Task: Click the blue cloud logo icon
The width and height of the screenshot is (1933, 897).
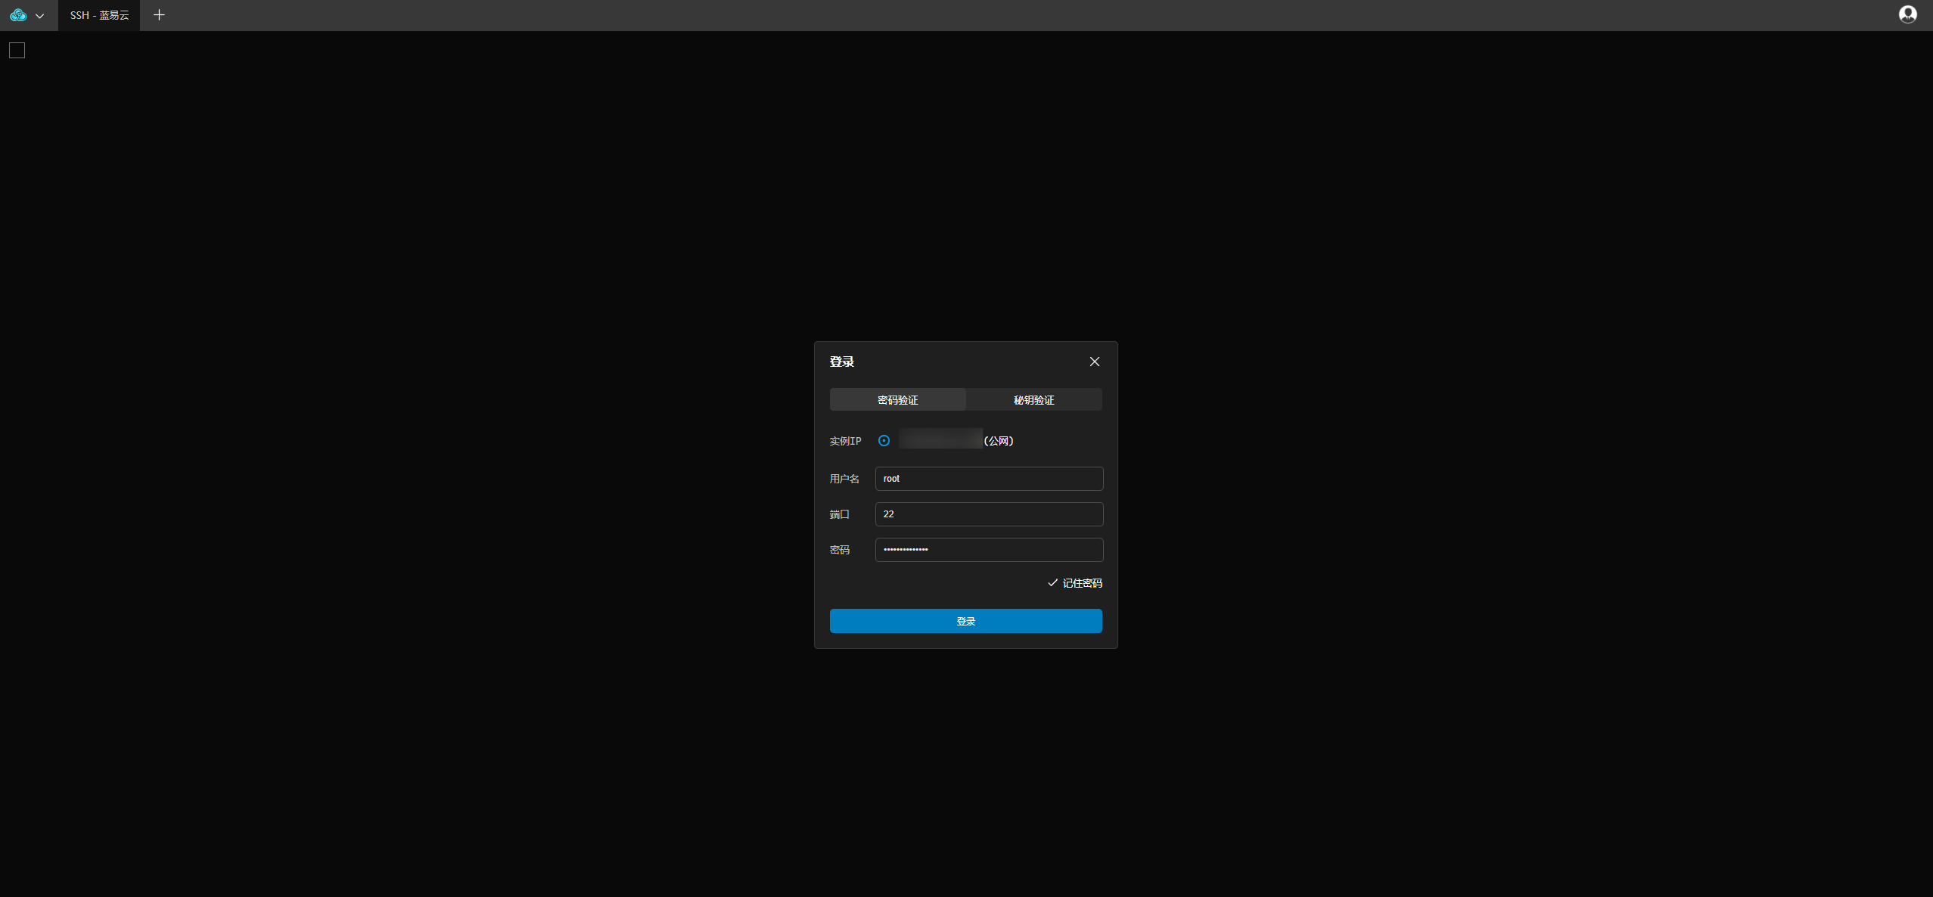Action: tap(18, 15)
